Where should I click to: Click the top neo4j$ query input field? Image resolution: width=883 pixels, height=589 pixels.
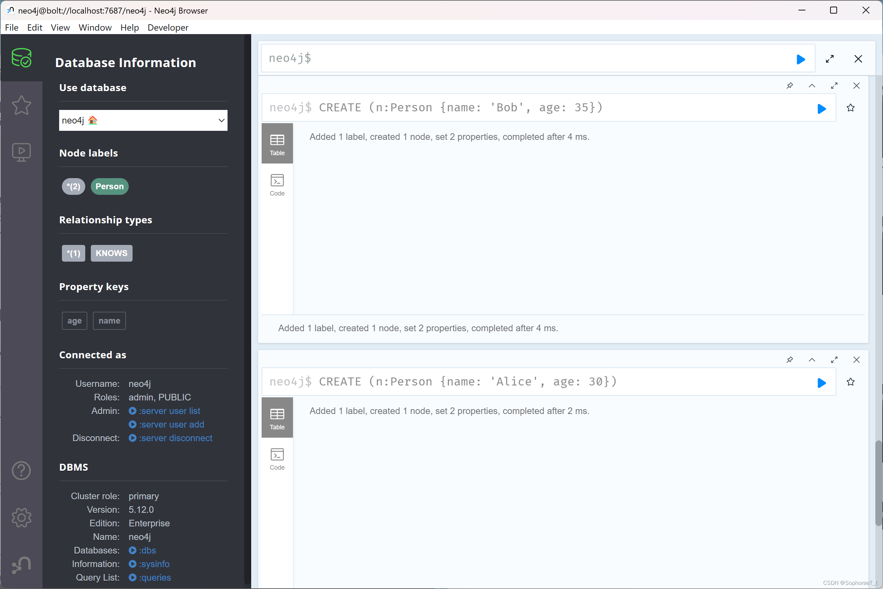526,58
